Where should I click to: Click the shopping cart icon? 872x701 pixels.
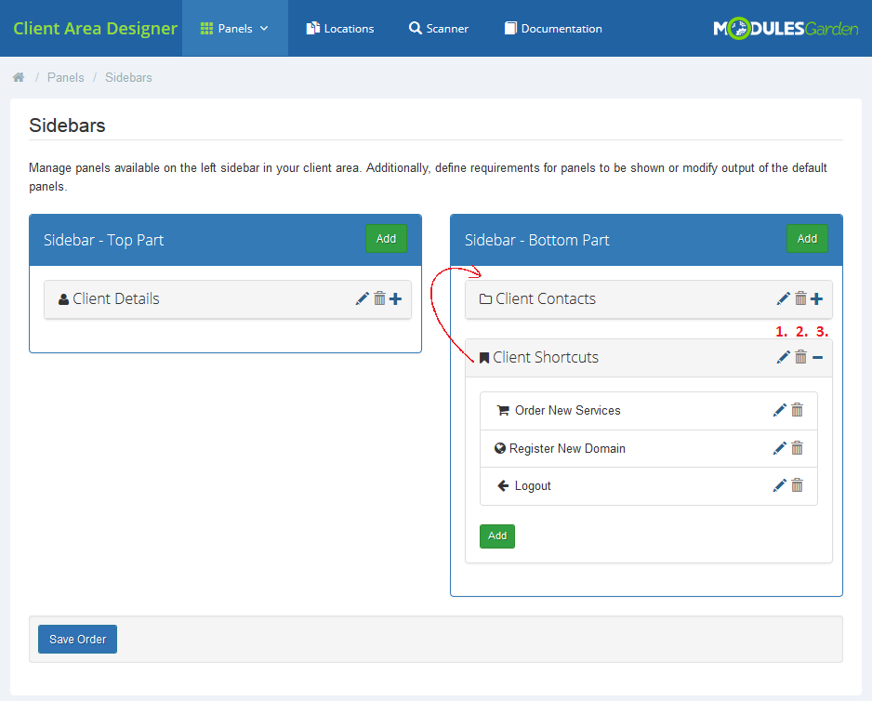pos(503,411)
